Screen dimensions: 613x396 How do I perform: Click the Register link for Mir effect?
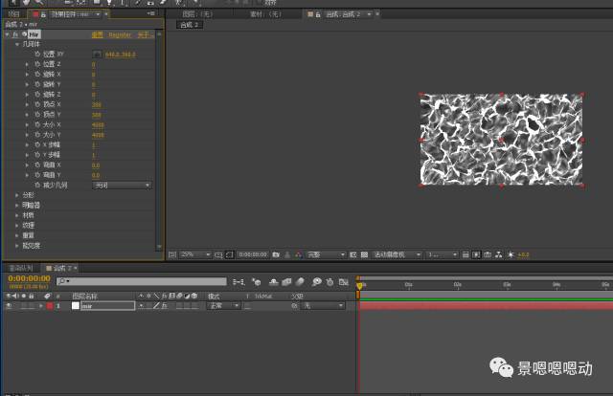point(120,34)
